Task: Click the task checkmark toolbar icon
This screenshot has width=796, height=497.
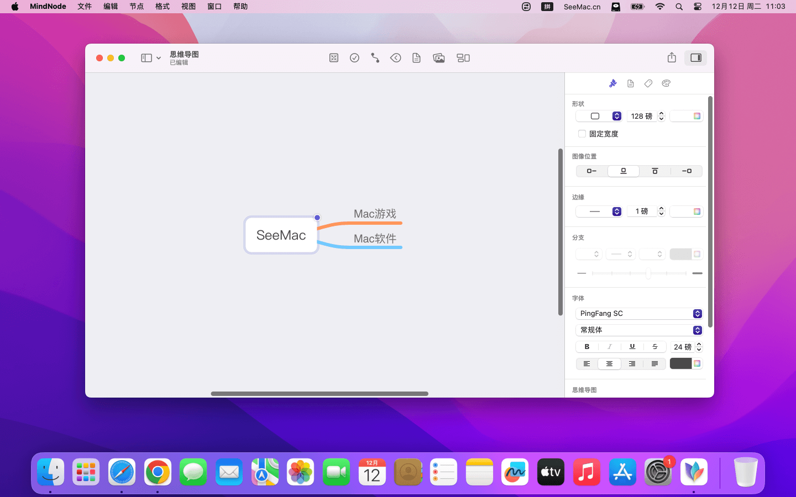Action: coord(354,58)
